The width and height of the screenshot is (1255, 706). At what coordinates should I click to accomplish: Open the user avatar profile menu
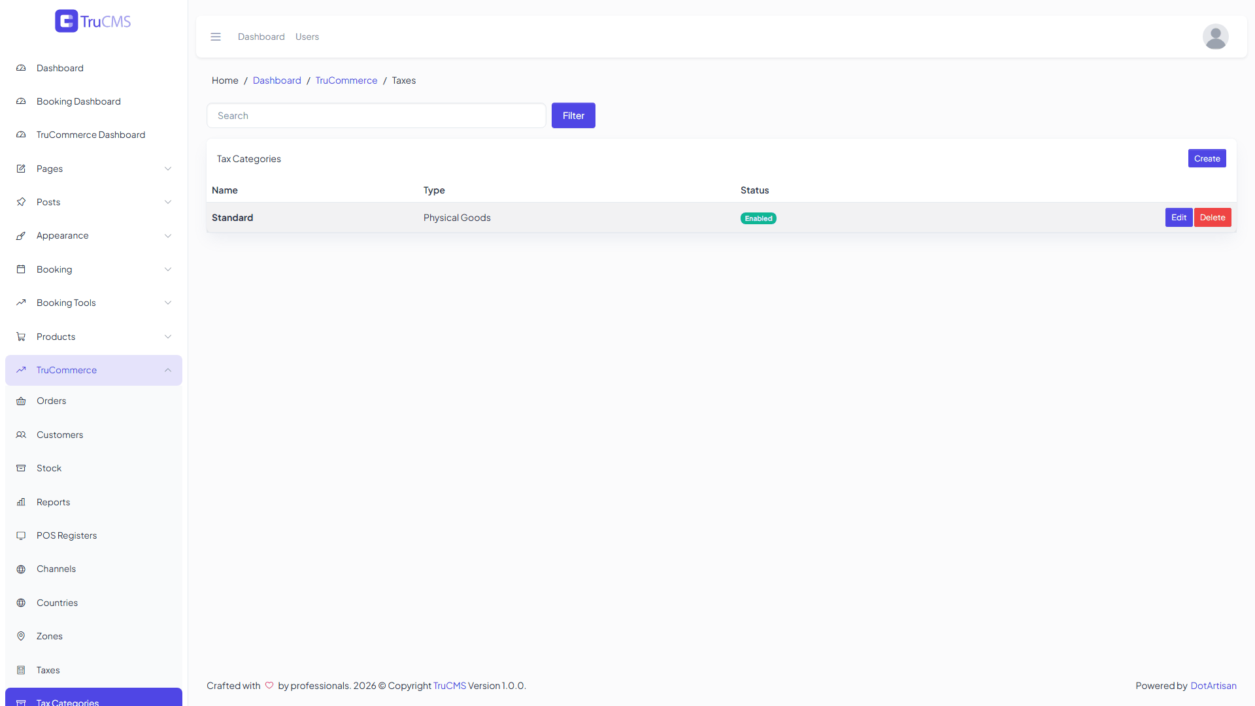pyautogui.click(x=1215, y=37)
